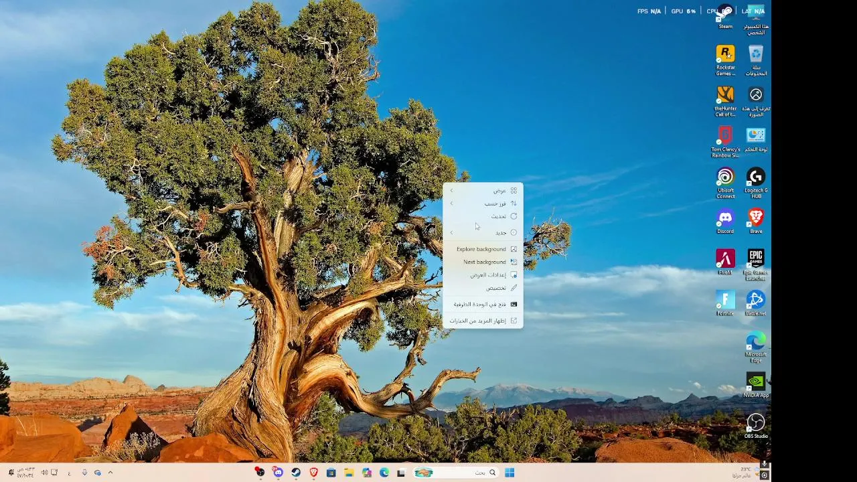Screen dimensions: 857x482
Task: Expand the جديد (New) submenu arrow
Action: (451, 233)
